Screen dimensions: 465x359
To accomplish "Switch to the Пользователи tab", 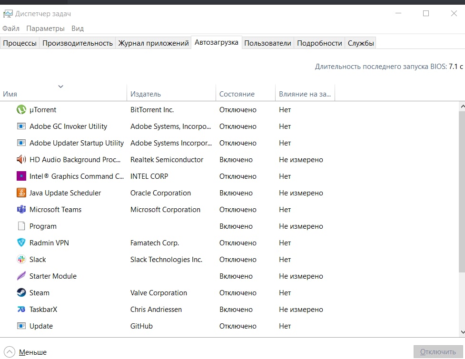I will coord(267,43).
